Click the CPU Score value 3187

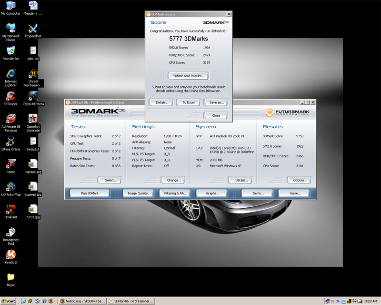[x=207, y=62]
